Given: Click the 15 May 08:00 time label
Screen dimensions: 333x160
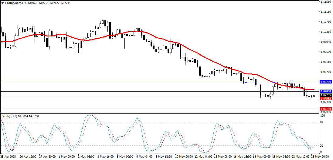Looking at the screenshot, I should 223,157.
